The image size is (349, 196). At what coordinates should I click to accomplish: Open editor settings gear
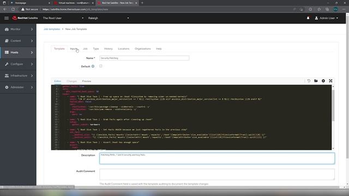(323, 81)
